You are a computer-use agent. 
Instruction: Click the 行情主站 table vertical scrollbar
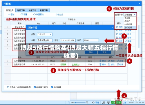(139, 37)
